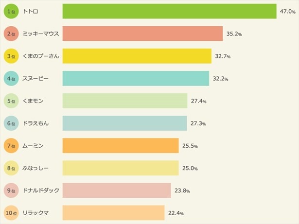This screenshot has width=299, height=224.
Task: Click the リラックマ label
Action: (36, 213)
